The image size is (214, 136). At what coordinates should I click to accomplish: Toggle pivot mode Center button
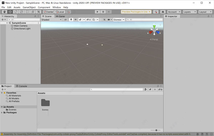(x=49, y=12)
